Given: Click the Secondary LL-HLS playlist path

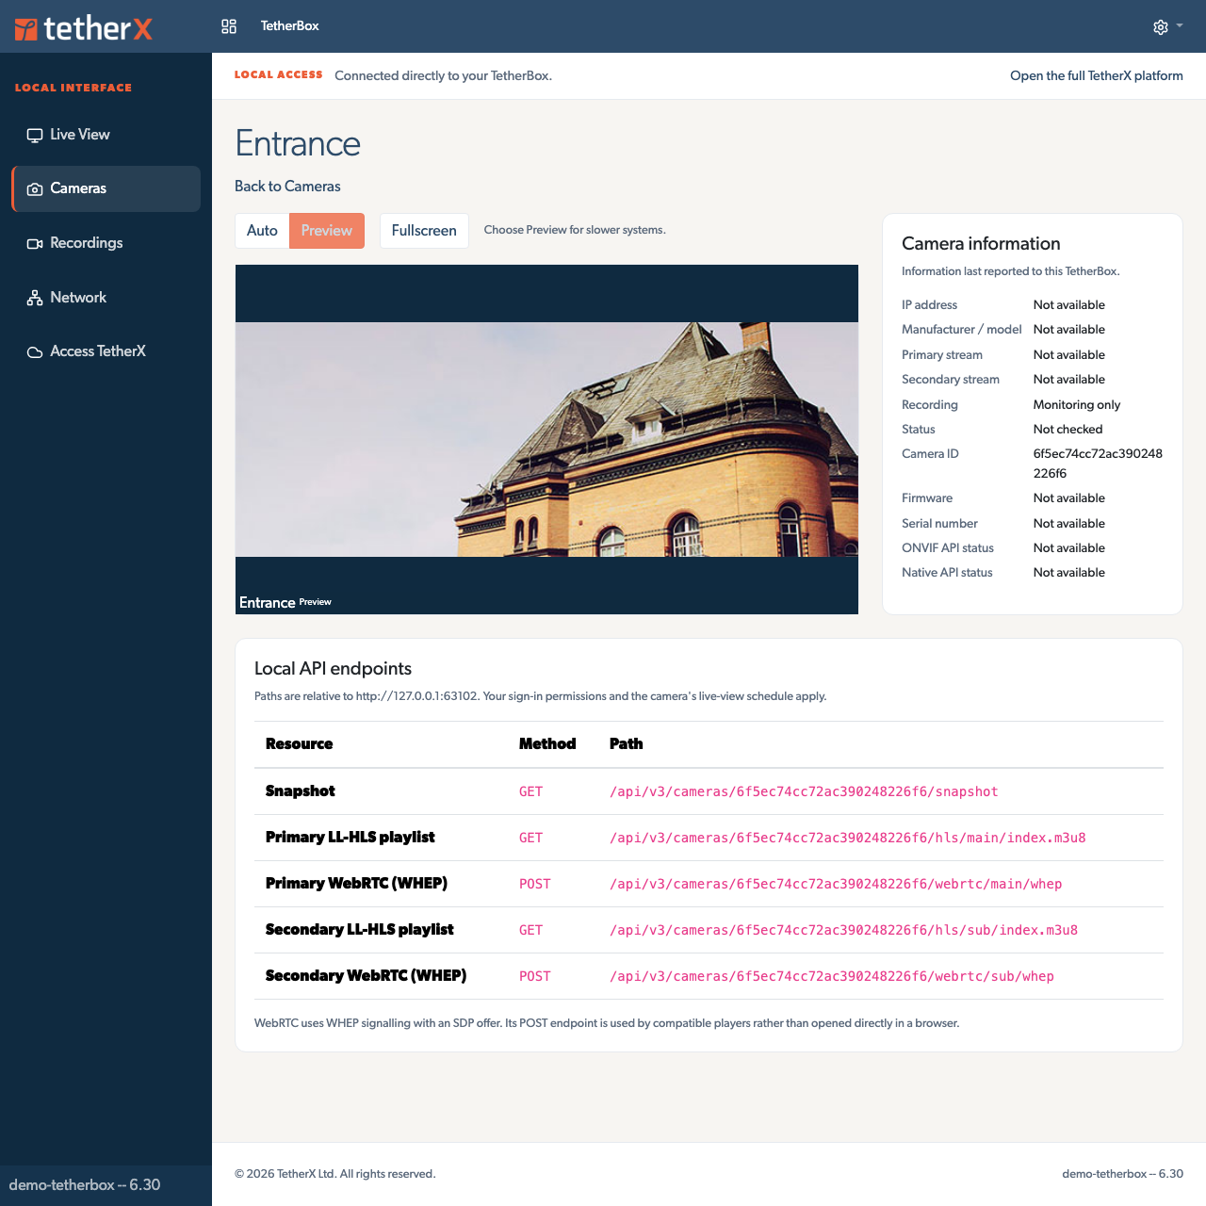Looking at the screenshot, I should pyautogui.click(x=844, y=930).
